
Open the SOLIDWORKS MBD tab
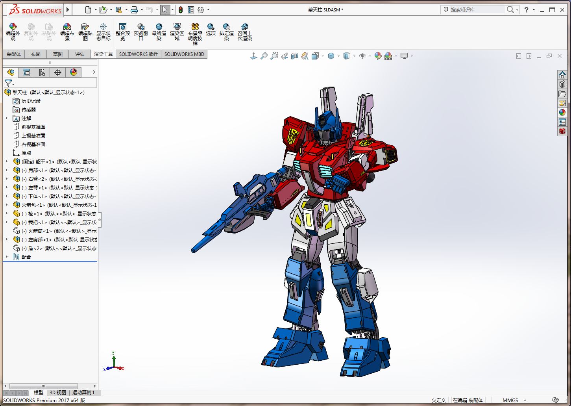[184, 54]
